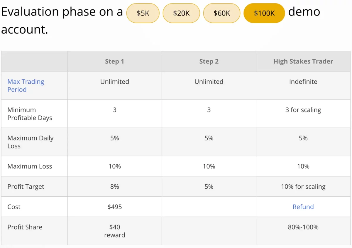
Task: Click the highlighted $100K account button
Action: pyautogui.click(x=264, y=13)
